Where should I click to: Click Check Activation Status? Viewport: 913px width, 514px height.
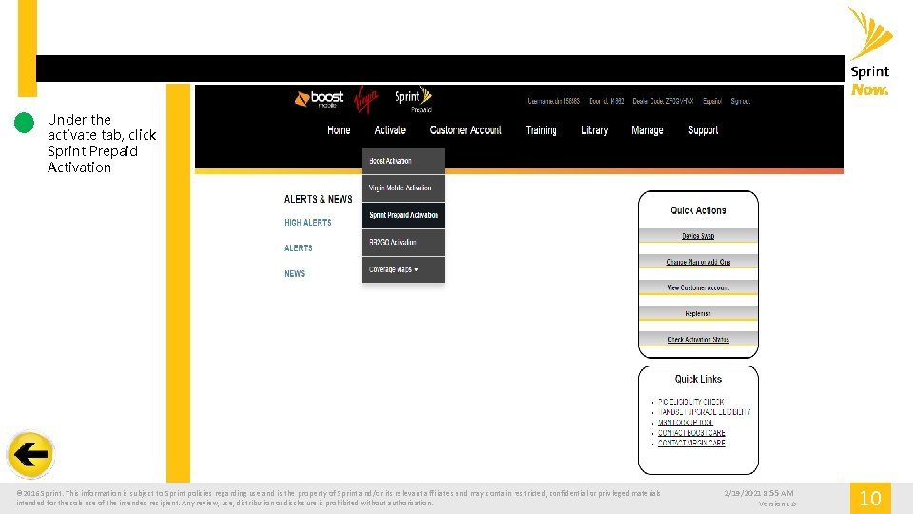point(698,339)
